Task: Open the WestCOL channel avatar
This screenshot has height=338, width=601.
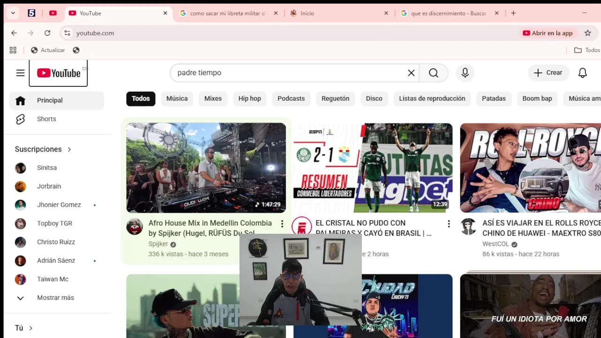Action: (468, 227)
